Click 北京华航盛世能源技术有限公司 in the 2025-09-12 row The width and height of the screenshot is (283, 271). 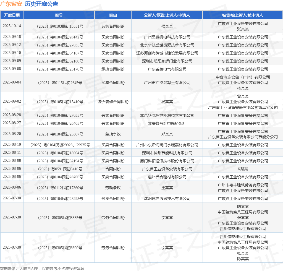[x=167, y=45]
